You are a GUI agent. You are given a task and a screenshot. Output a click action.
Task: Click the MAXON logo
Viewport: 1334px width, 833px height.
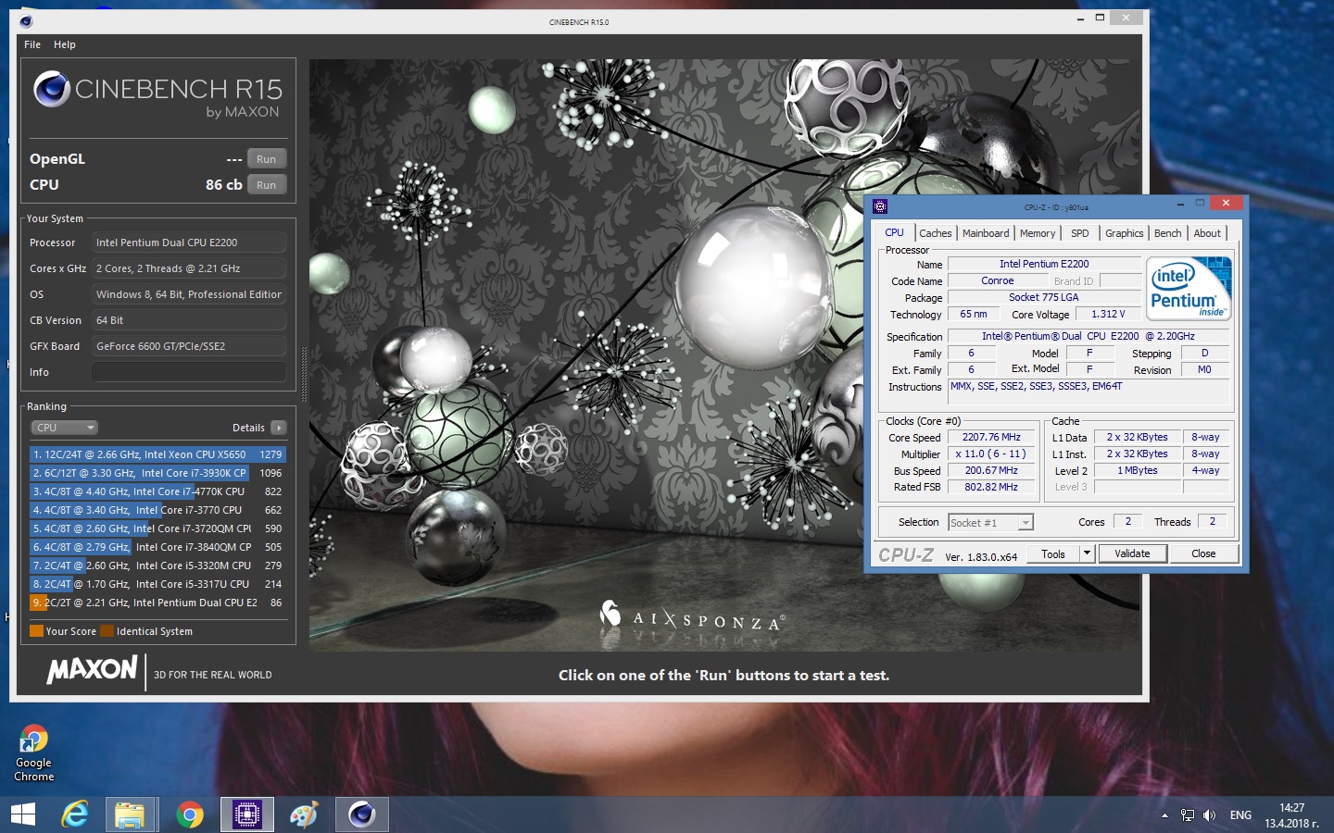click(x=93, y=669)
